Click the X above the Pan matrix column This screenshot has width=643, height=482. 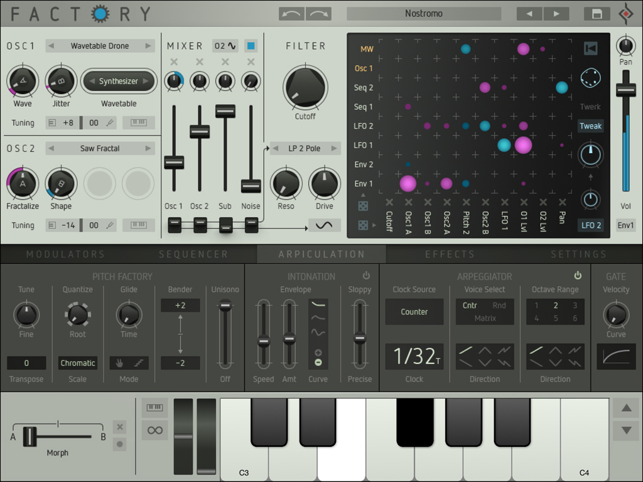(562, 202)
